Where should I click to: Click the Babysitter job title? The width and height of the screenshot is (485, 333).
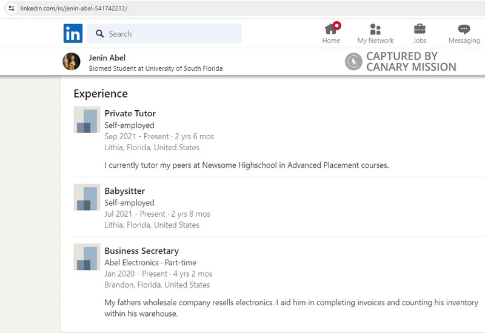[x=125, y=191]
